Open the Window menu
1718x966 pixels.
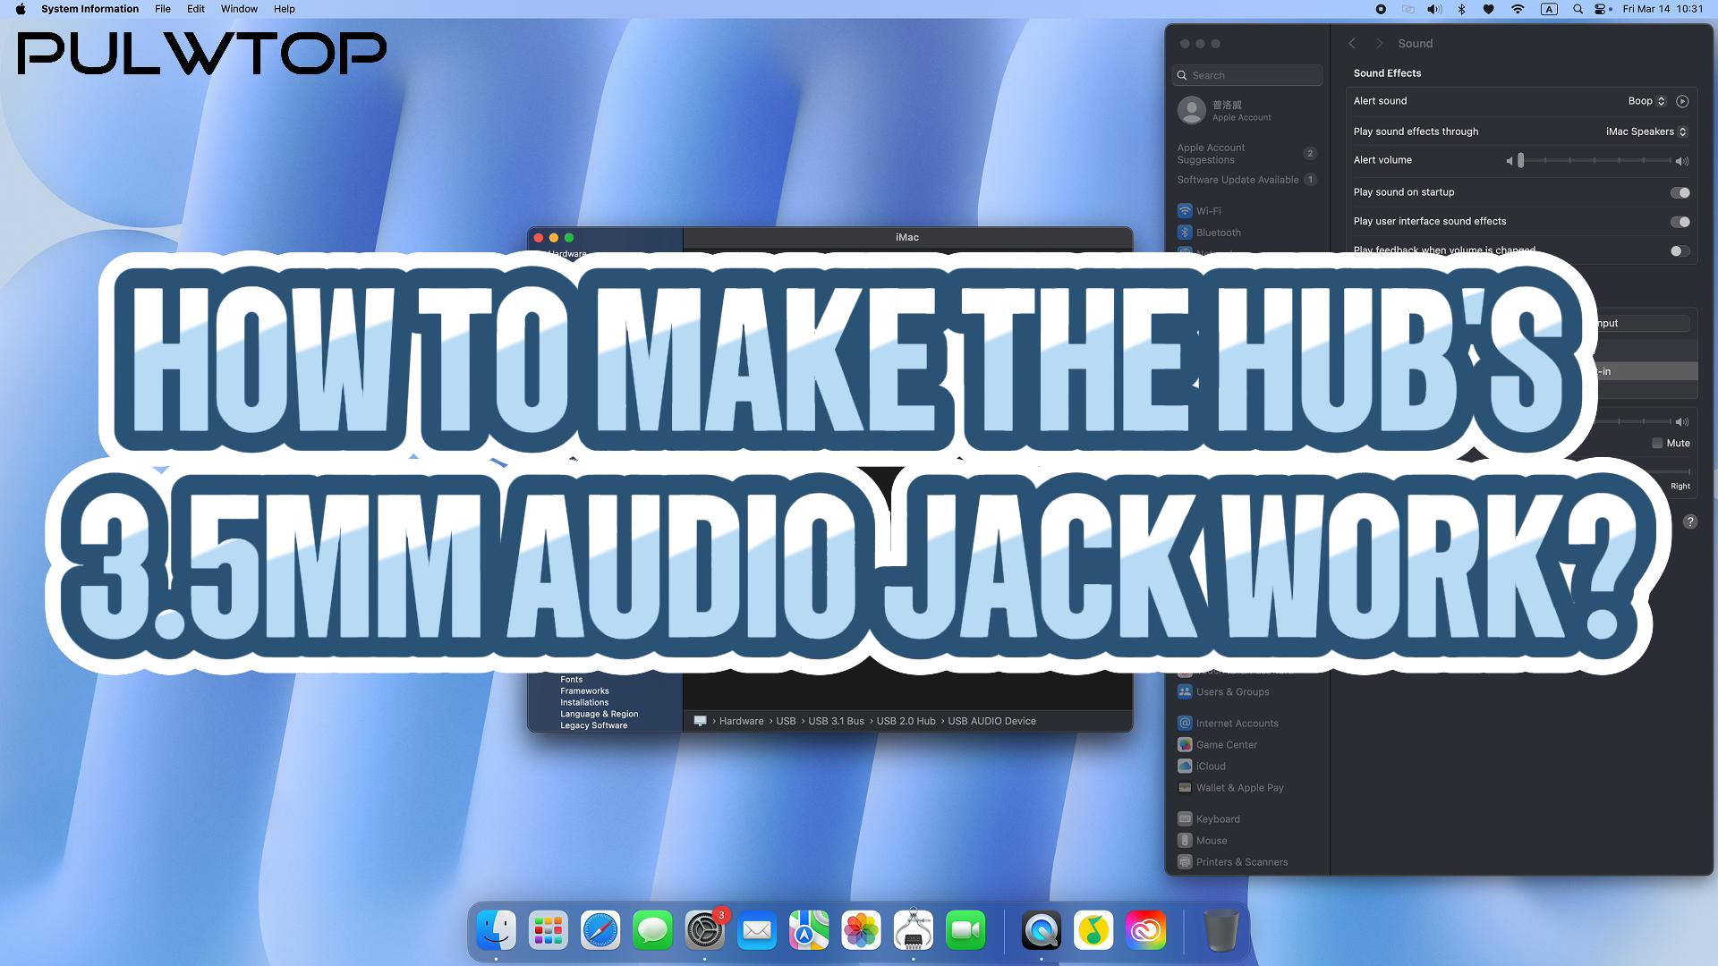tap(239, 9)
